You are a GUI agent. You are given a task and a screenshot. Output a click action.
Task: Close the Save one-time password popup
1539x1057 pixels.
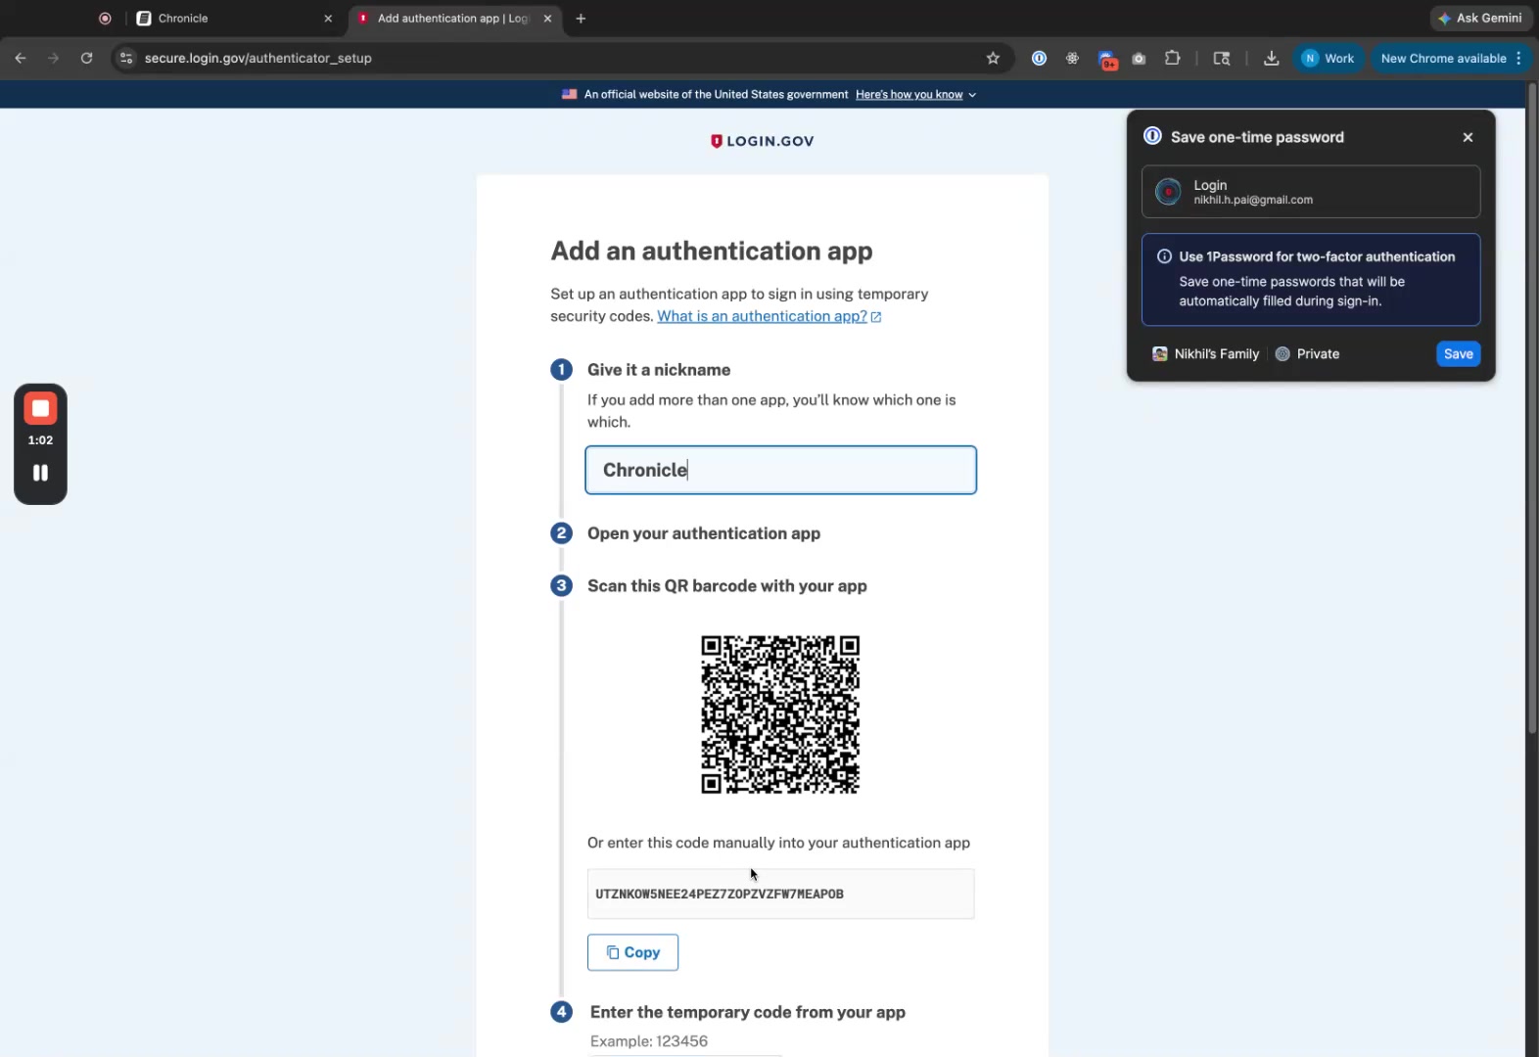[x=1468, y=137]
